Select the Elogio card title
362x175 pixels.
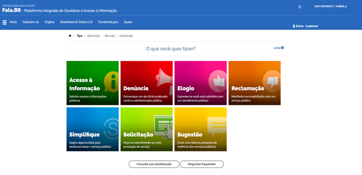point(186,88)
